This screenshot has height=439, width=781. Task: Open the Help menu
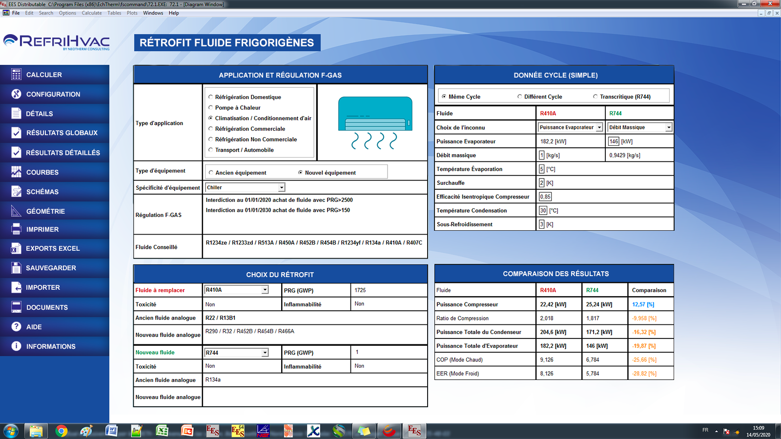[x=174, y=13]
